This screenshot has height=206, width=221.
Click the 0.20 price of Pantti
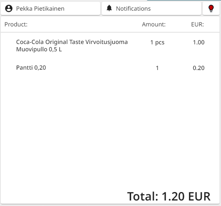199,68
